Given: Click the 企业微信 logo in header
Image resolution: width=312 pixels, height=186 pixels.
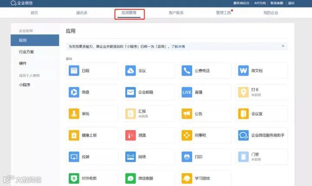Looking at the screenshot, I should pyautogui.click(x=22, y=3).
